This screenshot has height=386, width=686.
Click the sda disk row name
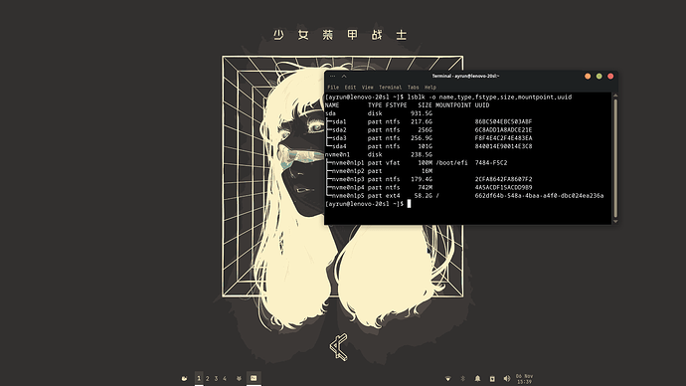click(330, 113)
